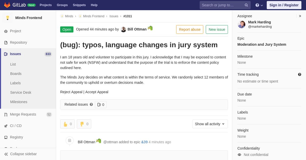Open Milestones under Issues
Image resolution: width=306 pixels, height=160 pixels.
click(x=19, y=102)
